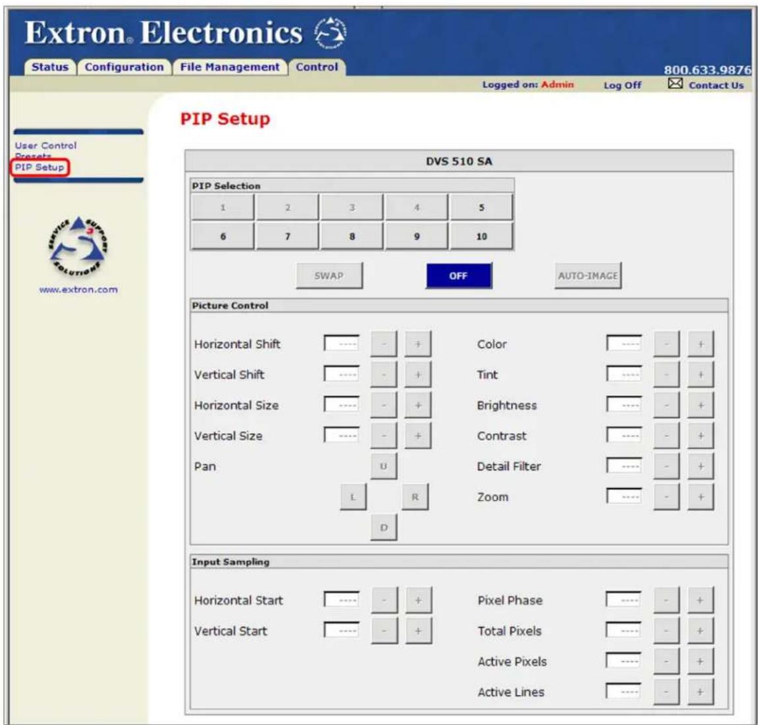Image resolution: width=758 pixels, height=725 pixels.
Task: Decrease Total Pixels with minus button
Action: [x=666, y=631]
